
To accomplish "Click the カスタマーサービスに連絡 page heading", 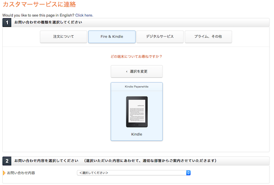I will (39, 5).
